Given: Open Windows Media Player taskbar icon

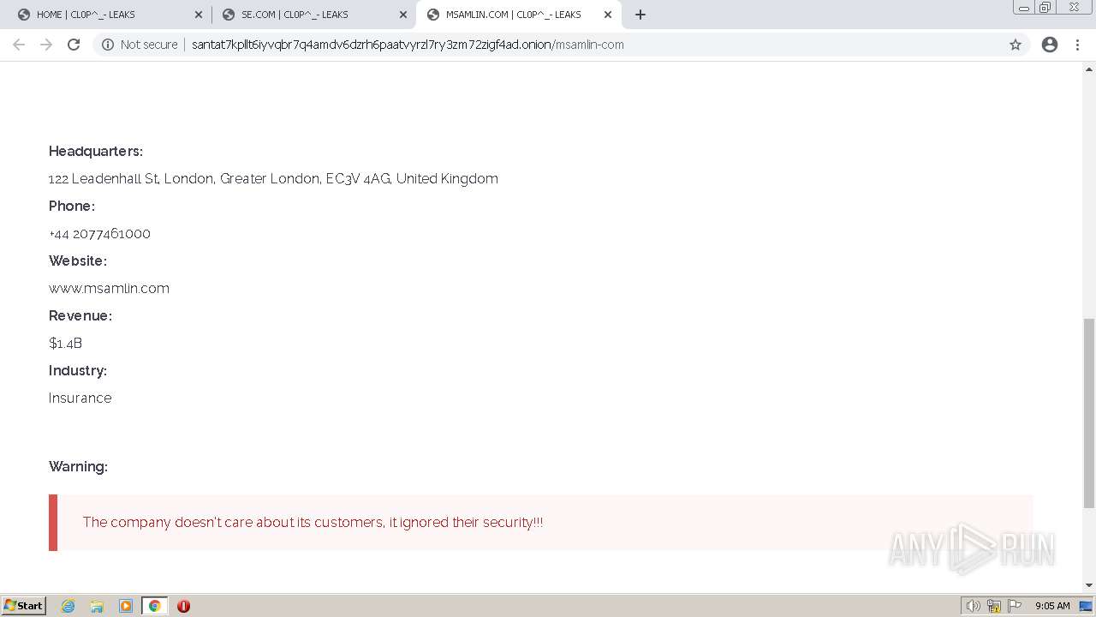Looking at the screenshot, I should [126, 606].
